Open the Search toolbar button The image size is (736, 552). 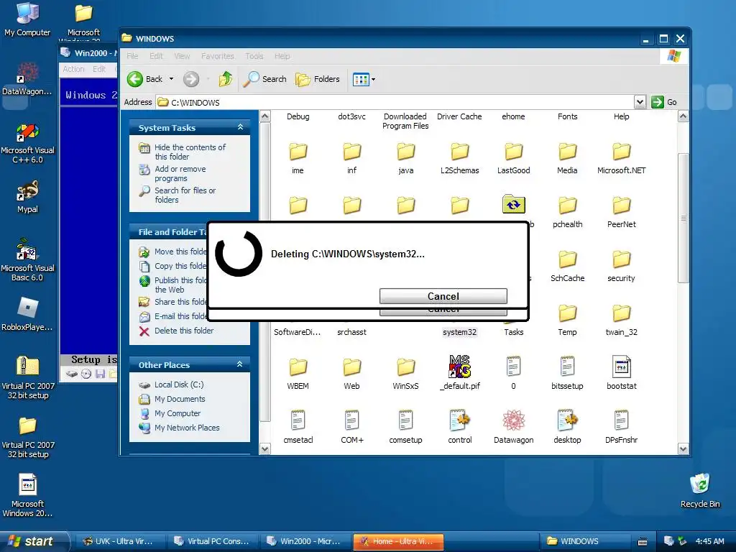click(264, 79)
